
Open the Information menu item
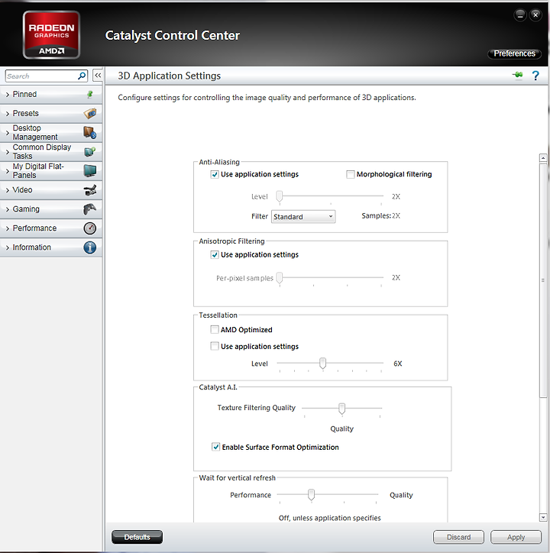pyautogui.click(x=51, y=247)
